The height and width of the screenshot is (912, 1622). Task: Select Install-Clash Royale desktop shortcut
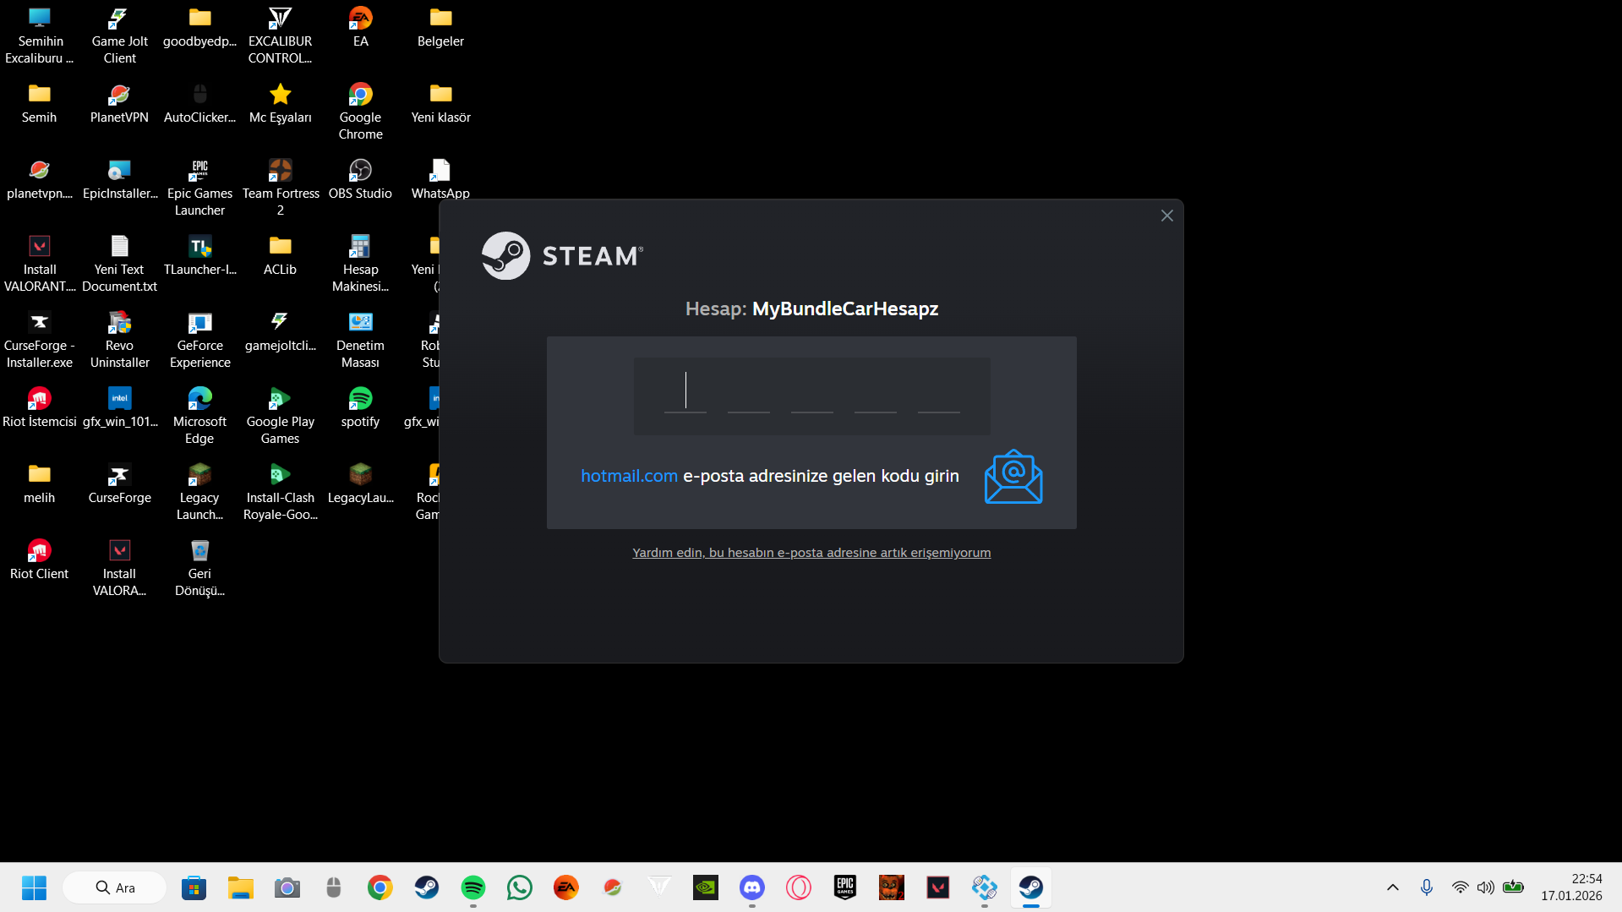point(281,491)
